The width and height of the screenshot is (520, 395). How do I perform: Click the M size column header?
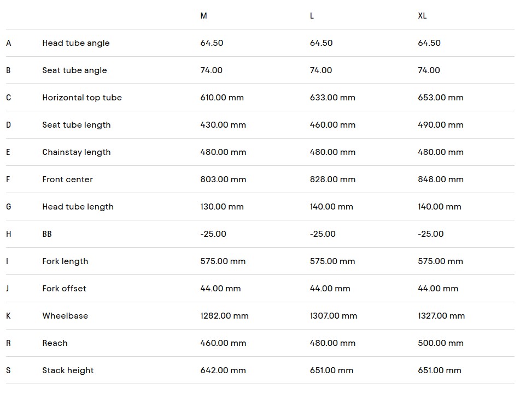tap(203, 16)
